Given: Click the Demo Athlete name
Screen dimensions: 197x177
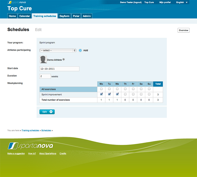Looking at the screenshot, I should [54, 60].
